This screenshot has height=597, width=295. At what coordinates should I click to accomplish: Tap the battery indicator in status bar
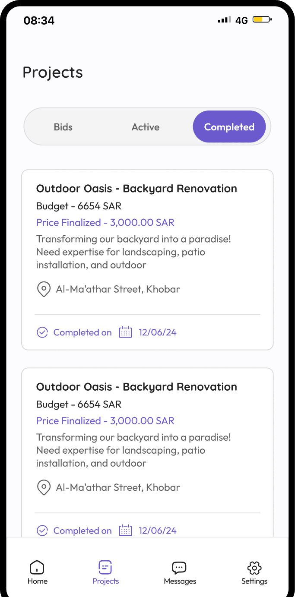pos(262,20)
